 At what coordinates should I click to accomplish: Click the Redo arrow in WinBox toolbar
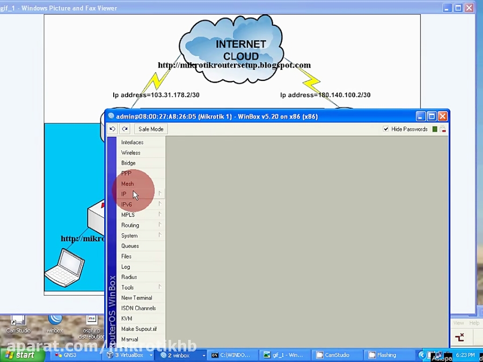pos(125,129)
